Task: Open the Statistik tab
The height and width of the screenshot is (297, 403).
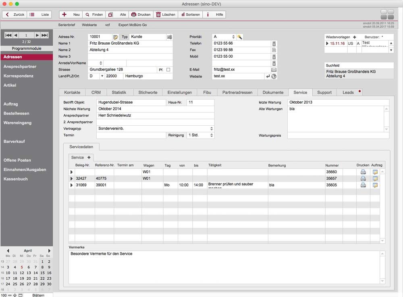Action: [x=119, y=92]
